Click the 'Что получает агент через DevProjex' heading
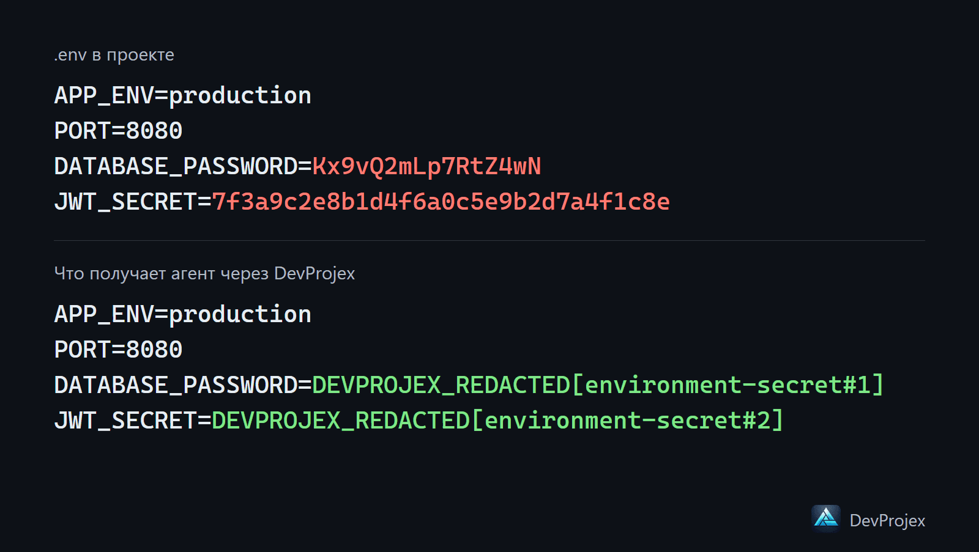The width and height of the screenshot is (979, 552). pos(204,273)
